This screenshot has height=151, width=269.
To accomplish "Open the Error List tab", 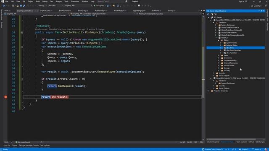I will point(7,146).
